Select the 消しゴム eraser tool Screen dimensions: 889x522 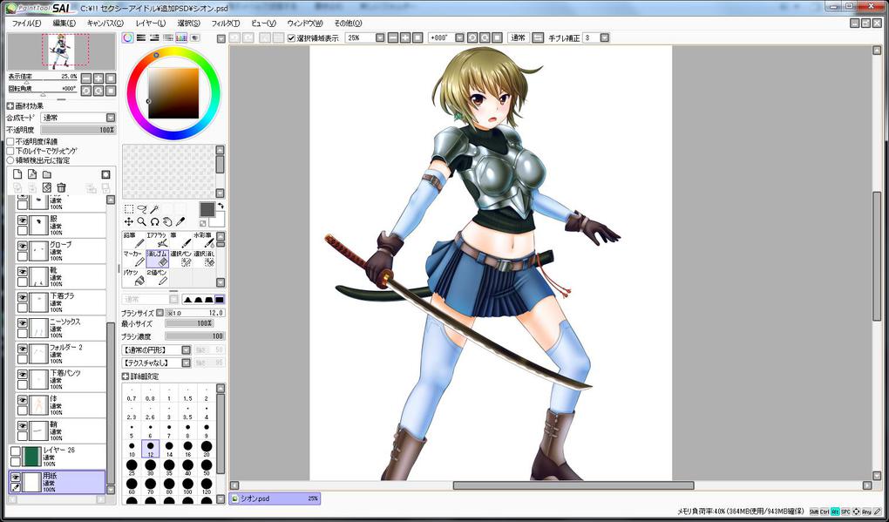(157, 259)
